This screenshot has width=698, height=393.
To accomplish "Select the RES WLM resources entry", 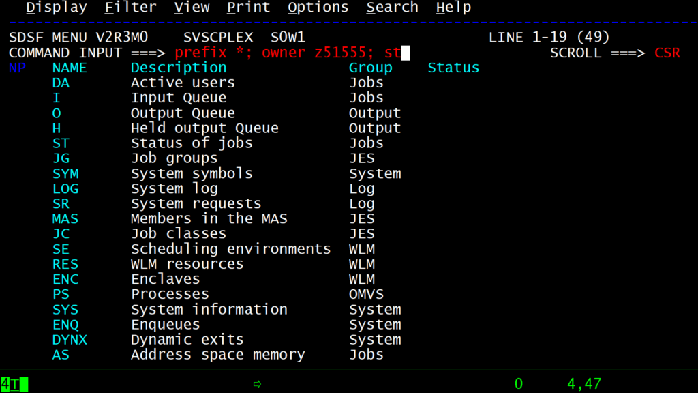I will tap(65, 264).
